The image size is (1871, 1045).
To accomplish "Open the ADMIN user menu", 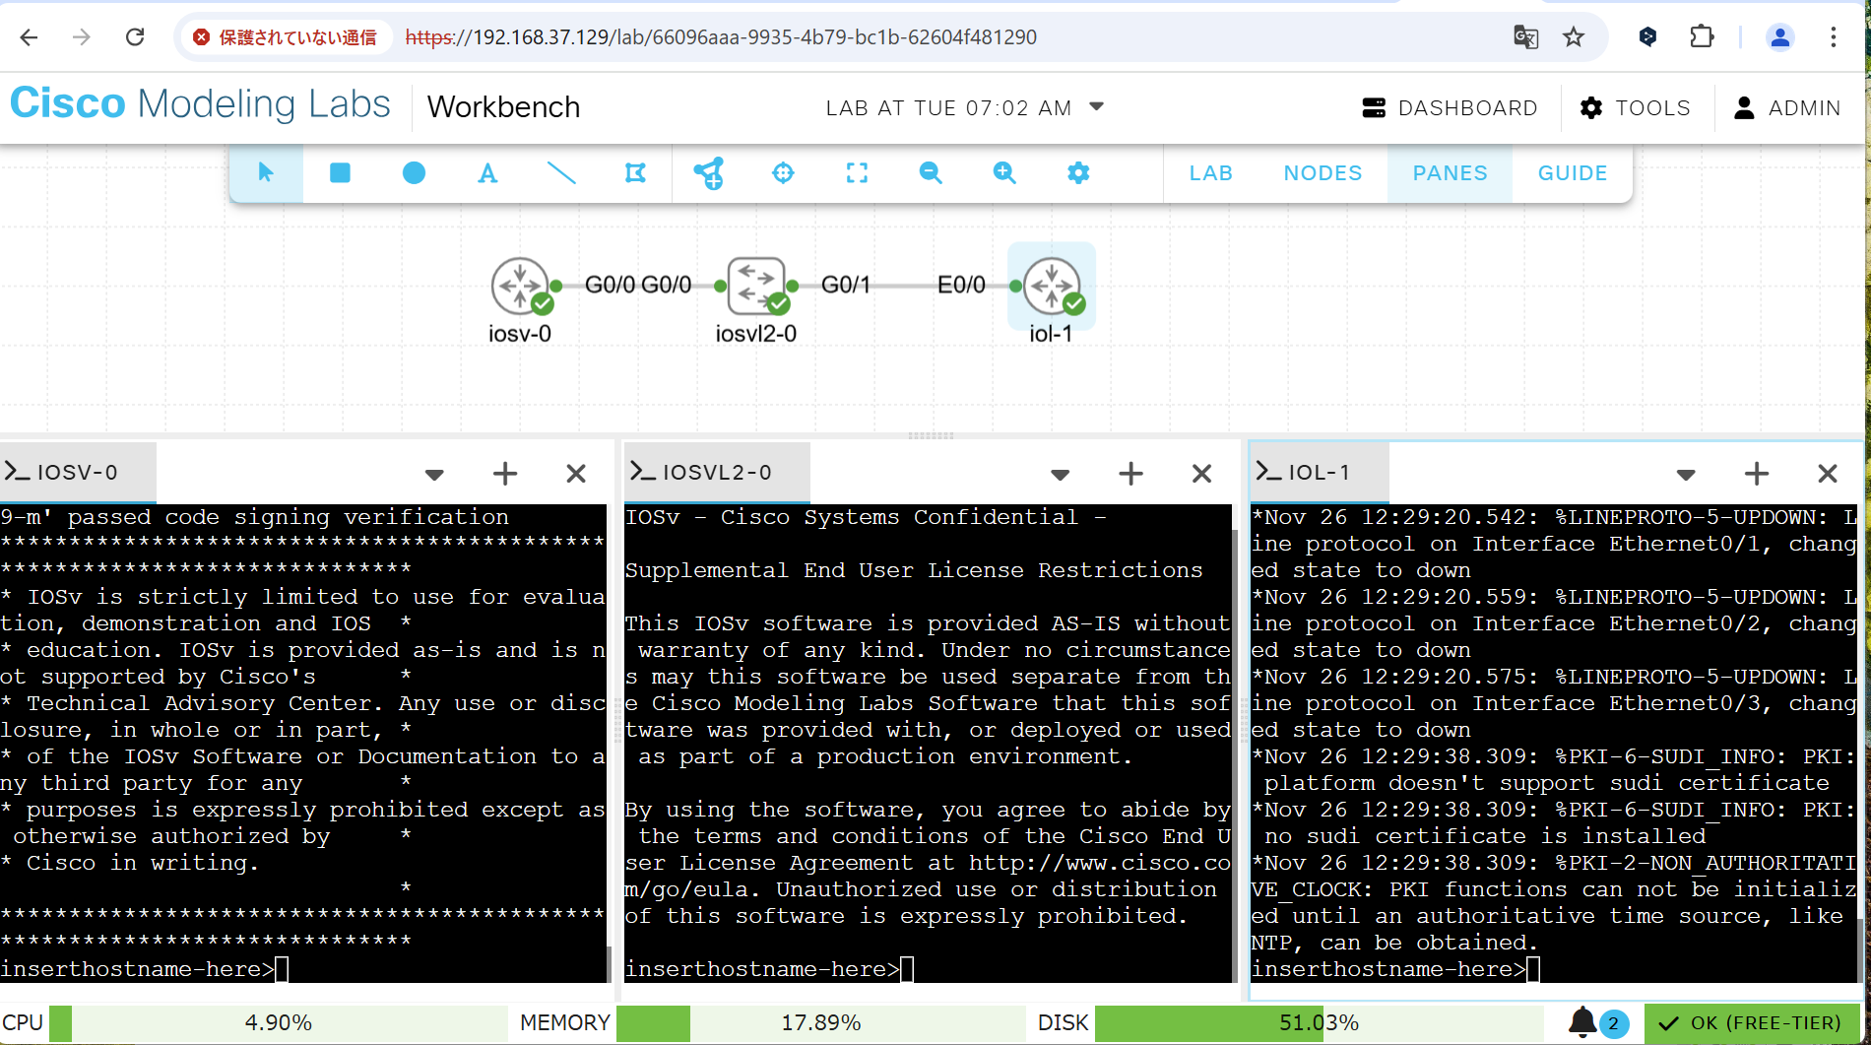I will 1787,108.
